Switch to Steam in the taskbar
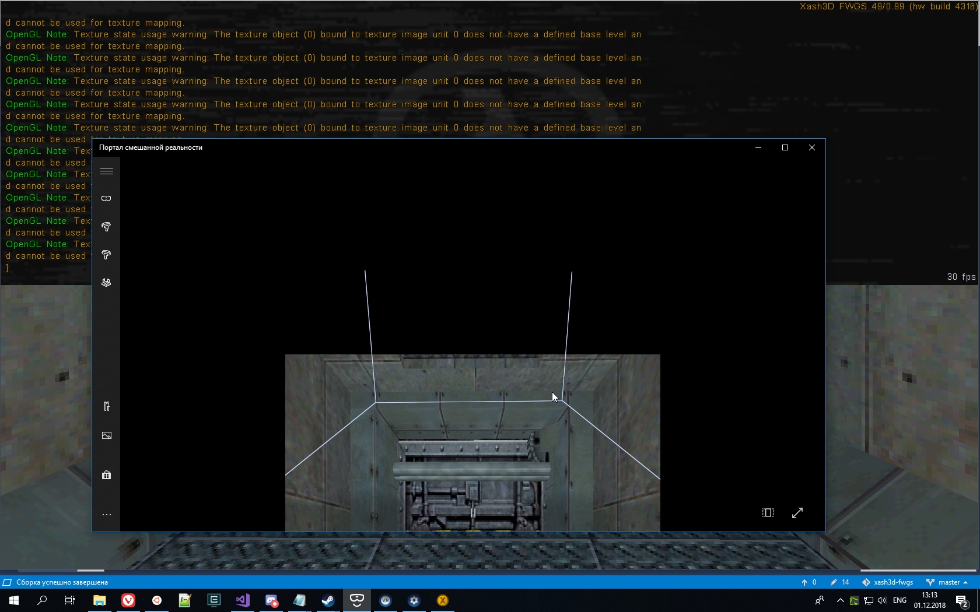The height and width of the screenshot is (612, 980). coord(328,600)
